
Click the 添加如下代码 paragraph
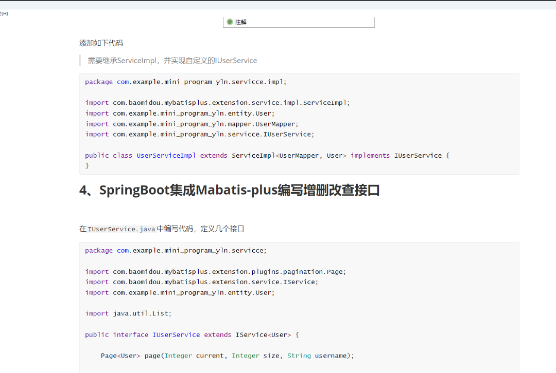pyautogui.click(x=101, y=43)
